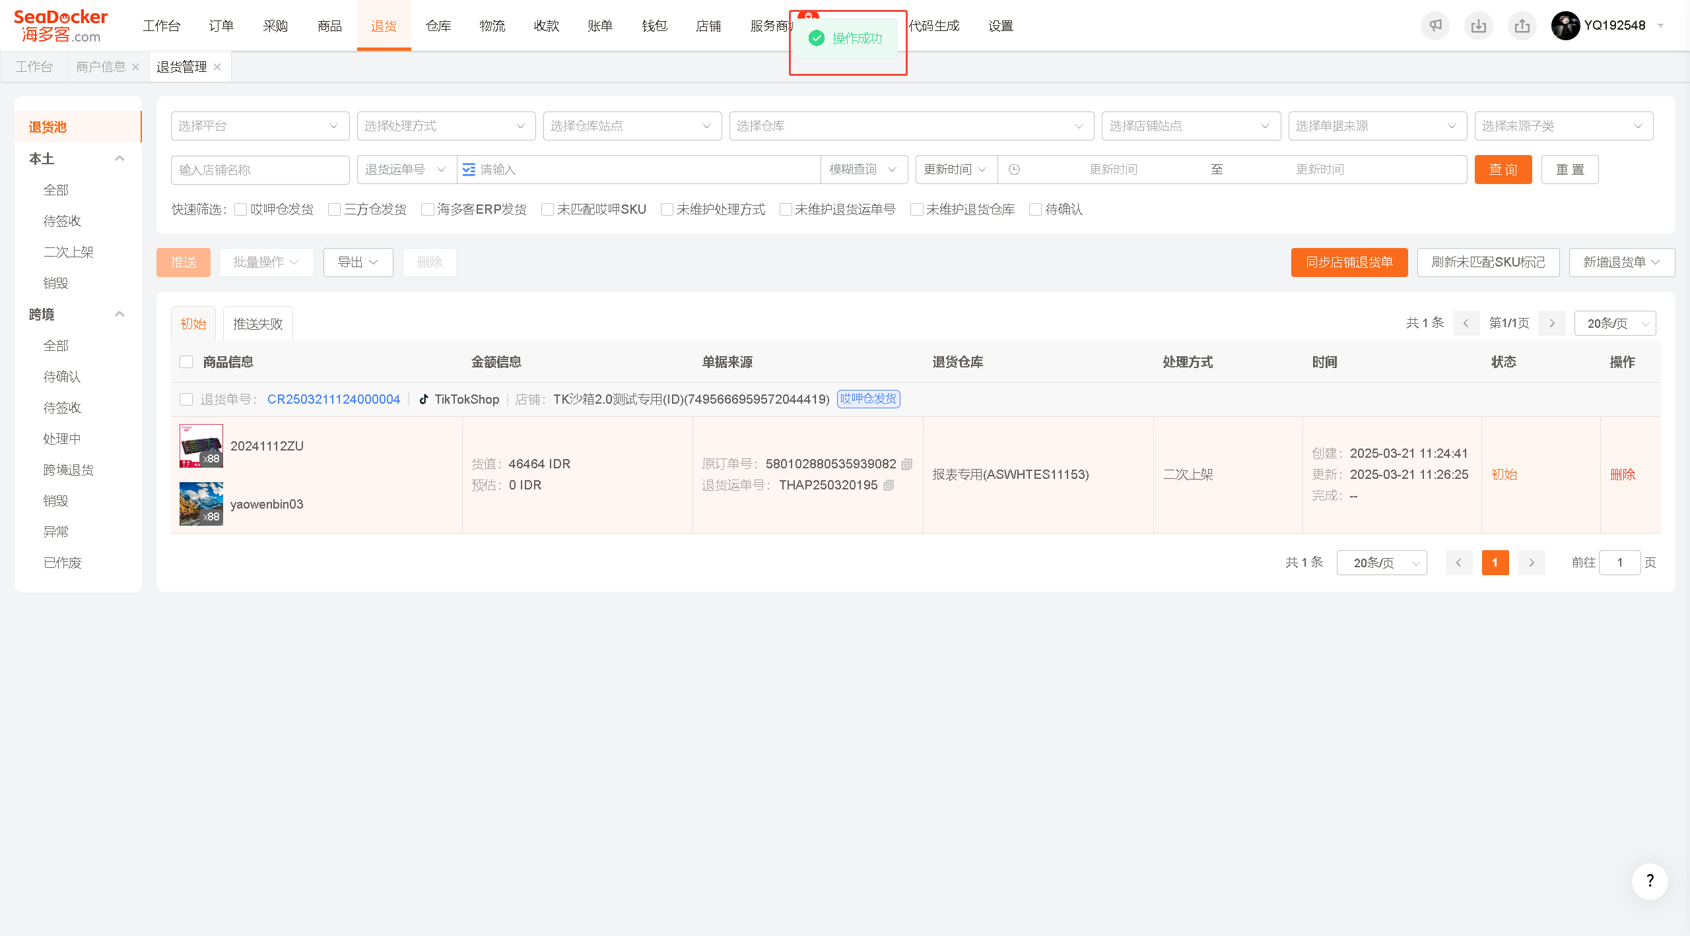
Task: Expand the 导出 dropdown button
Action: pyautogui.click(x=358, y=263)
